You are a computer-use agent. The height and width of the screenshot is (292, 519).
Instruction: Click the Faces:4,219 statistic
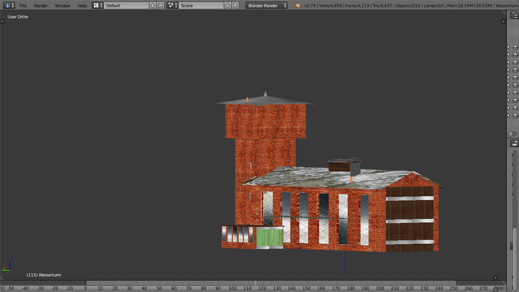tap(357, 6)
